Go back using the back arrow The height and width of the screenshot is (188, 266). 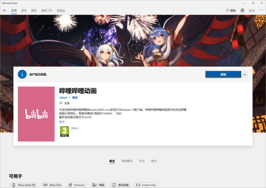pos(5,10)
